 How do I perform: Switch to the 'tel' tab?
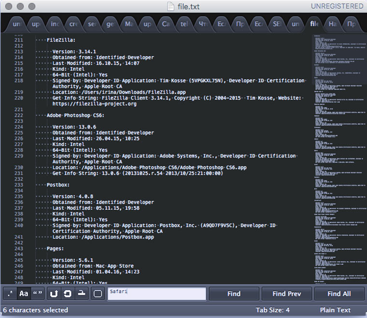pos(184,24)
